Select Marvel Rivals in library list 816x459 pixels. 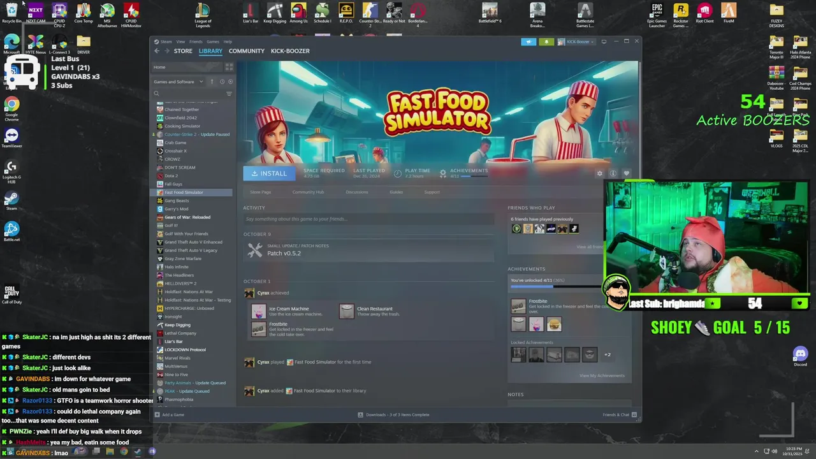tap(177, 358)
